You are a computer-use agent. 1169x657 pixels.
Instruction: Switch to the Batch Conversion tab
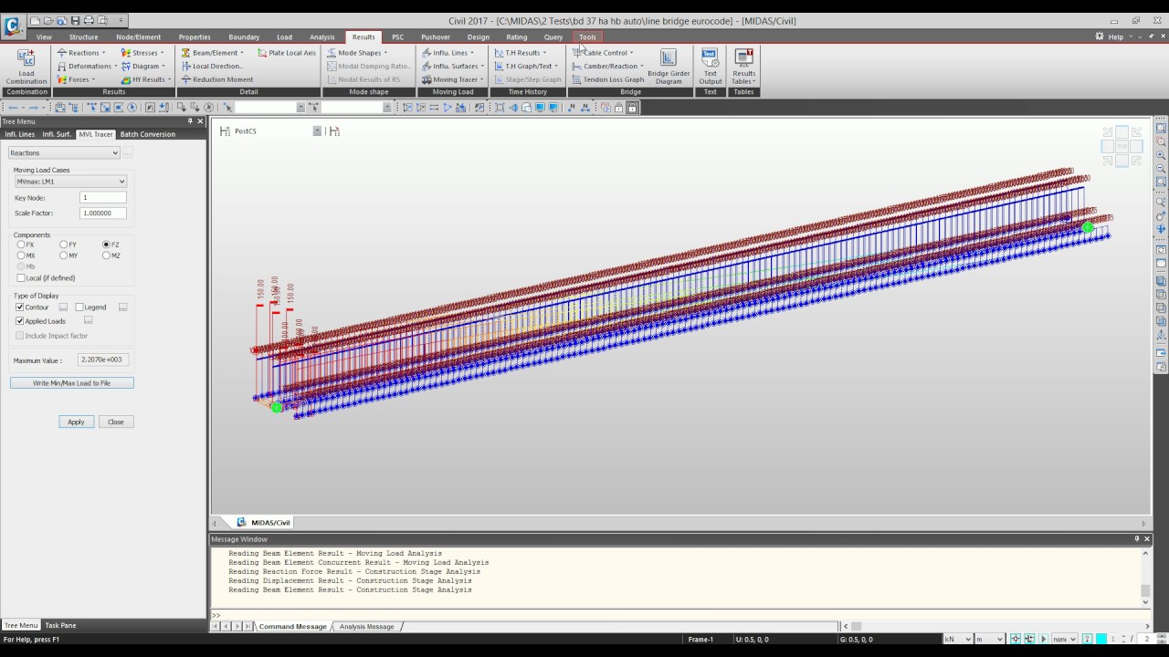click(x=147, y=134)
